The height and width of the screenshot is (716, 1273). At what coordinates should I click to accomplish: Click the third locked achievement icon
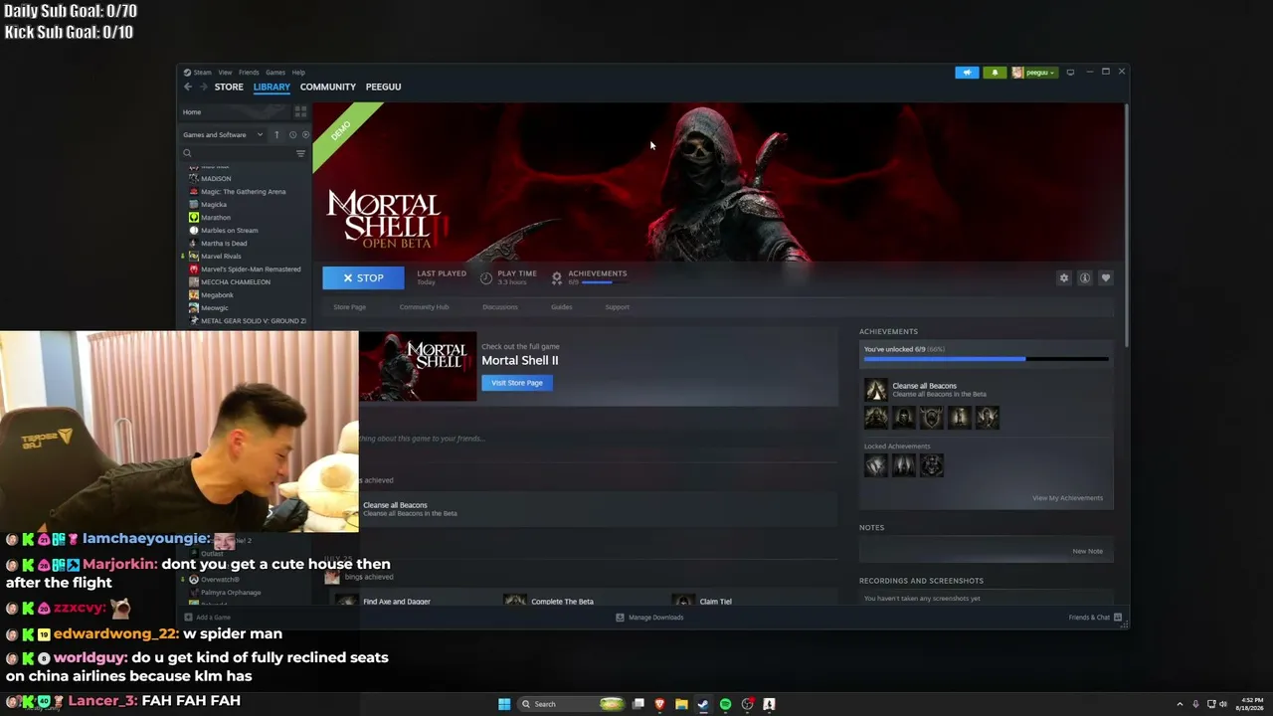point(932,465)
